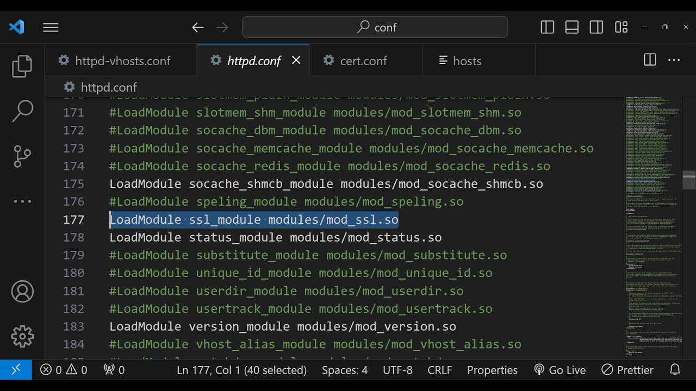Start Go Live server
Image resolution: width=696 pixels, height=391 pixels.
tap(560, 370)
